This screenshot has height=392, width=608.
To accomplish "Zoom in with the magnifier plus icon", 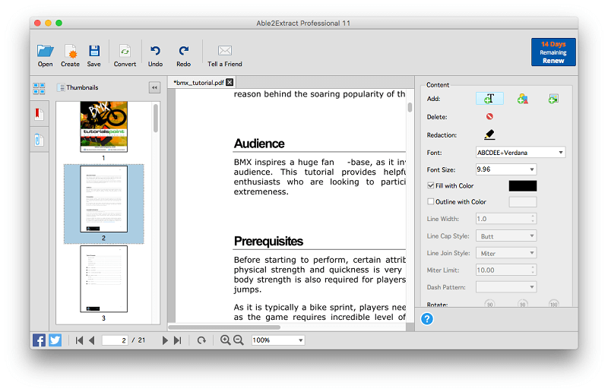I will point(225,340).
